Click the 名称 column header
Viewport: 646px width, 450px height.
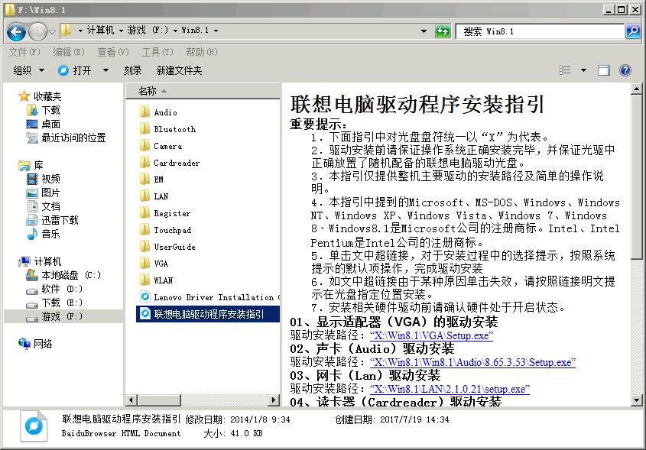pos(203,91)
